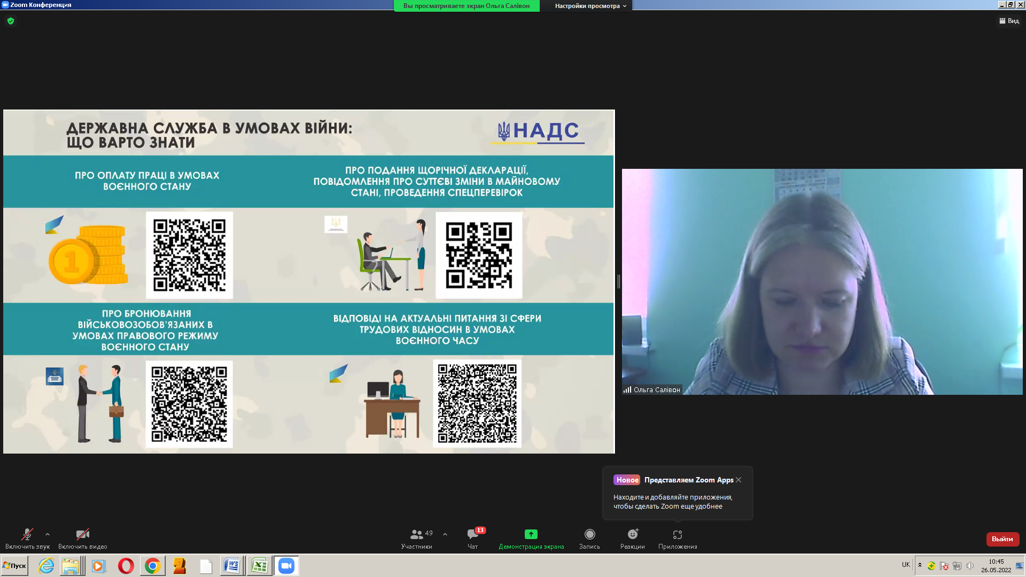The image size is (1026, 577).
Task: Switch to Microsoft Excel in taskbar
Action: (259, 566)
